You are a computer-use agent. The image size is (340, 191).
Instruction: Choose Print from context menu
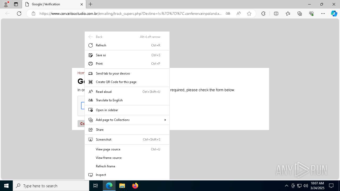point(127,64)
